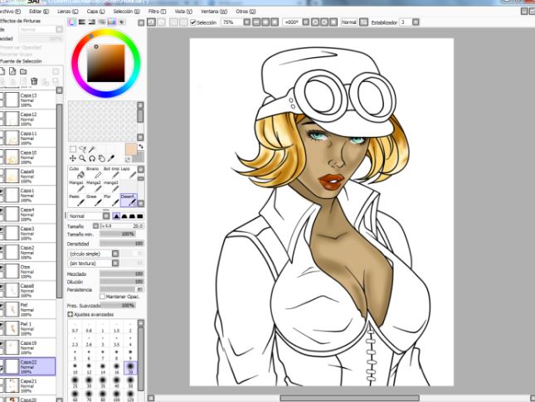Select the highlighted Desenf. brush tool
The image size is (535, 402).
point(129,201)
